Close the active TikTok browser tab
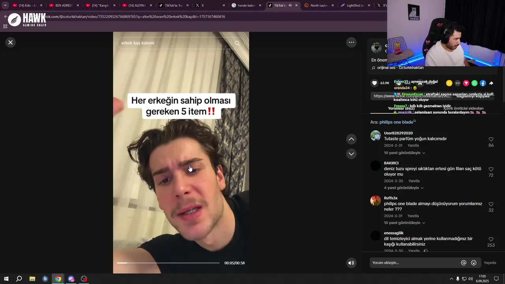505x284 pixels. point(296,6)
